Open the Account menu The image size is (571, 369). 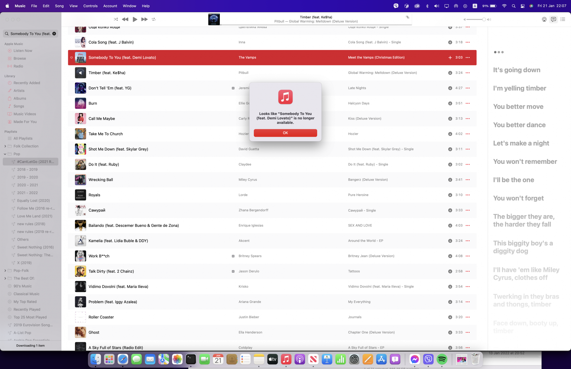point(110,6)
